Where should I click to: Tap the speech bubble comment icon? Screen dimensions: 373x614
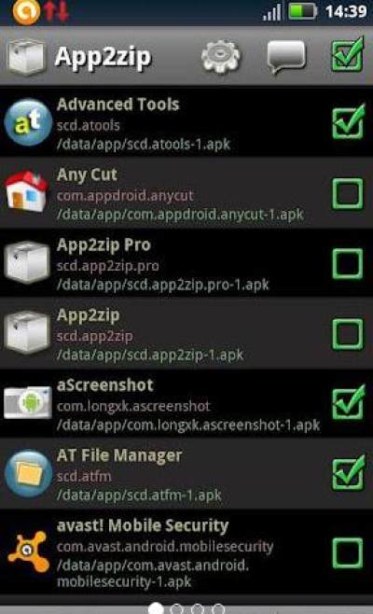(286, 57)
